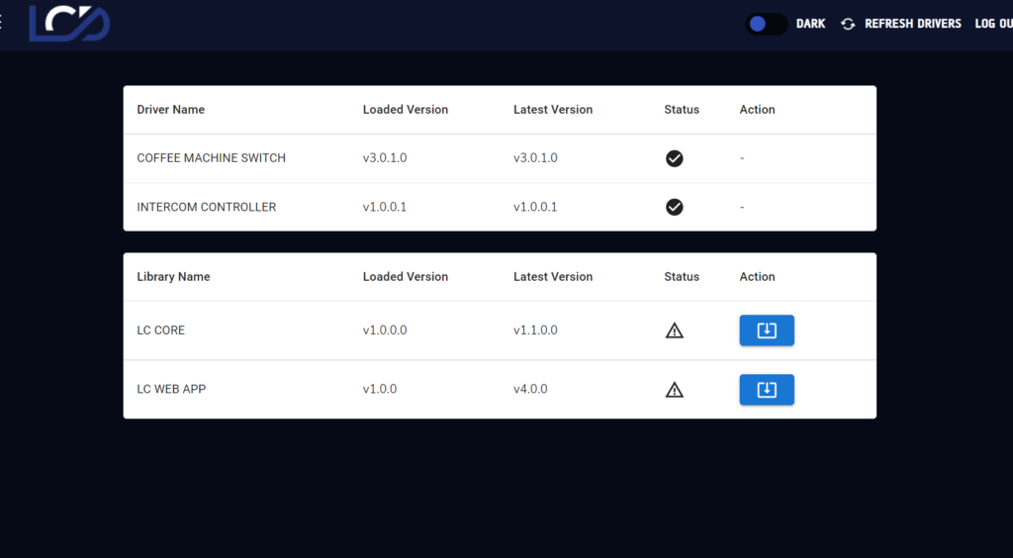Click the LC WEB APP warning triangle icon
The width and height of the screenshot is (1013, 558).
click(674, 390)
